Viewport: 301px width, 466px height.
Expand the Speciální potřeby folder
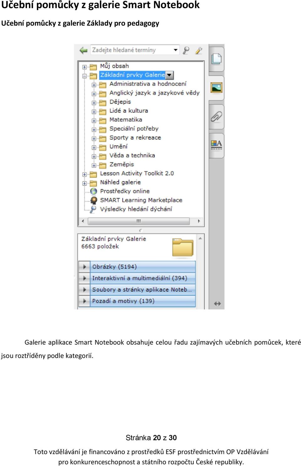(x=94, y=129)
